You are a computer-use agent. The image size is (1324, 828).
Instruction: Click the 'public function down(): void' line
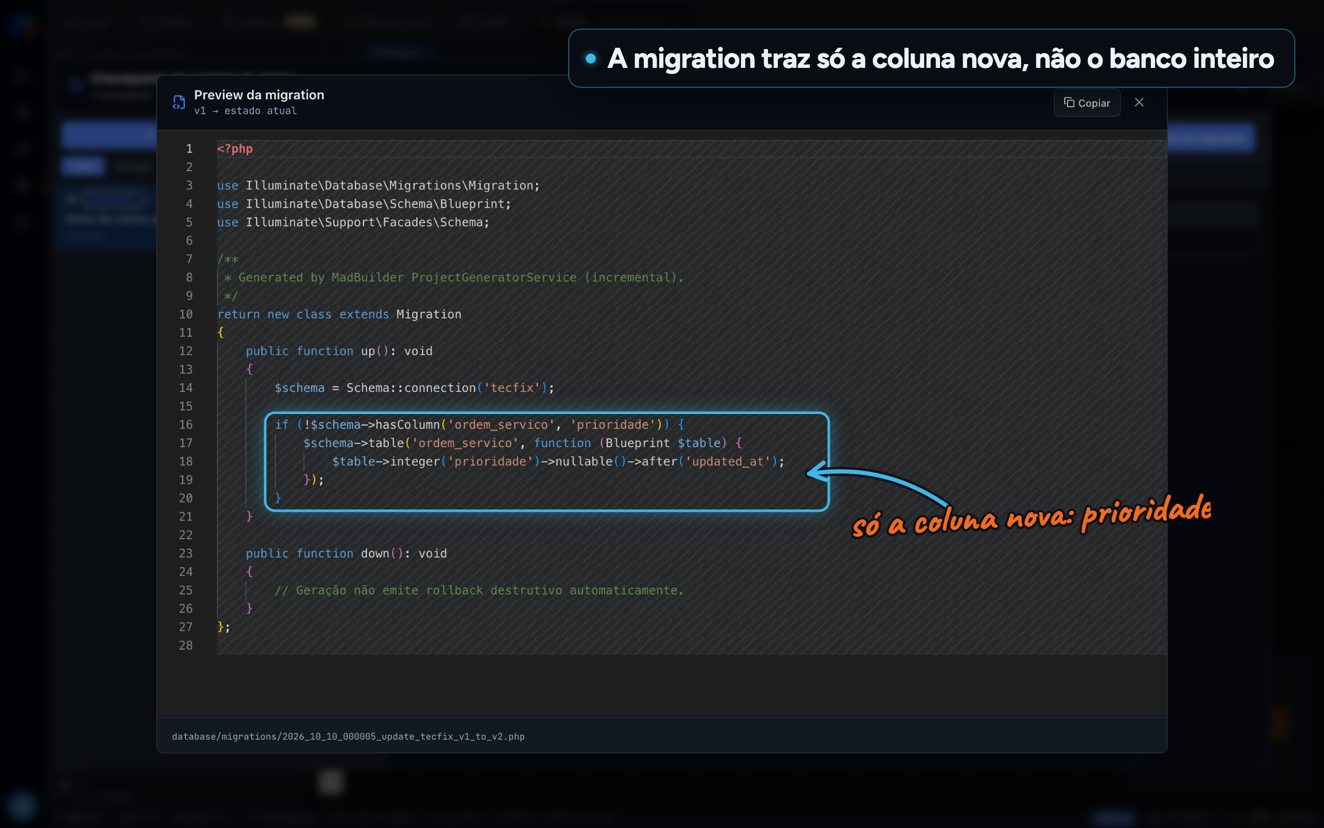346,553
